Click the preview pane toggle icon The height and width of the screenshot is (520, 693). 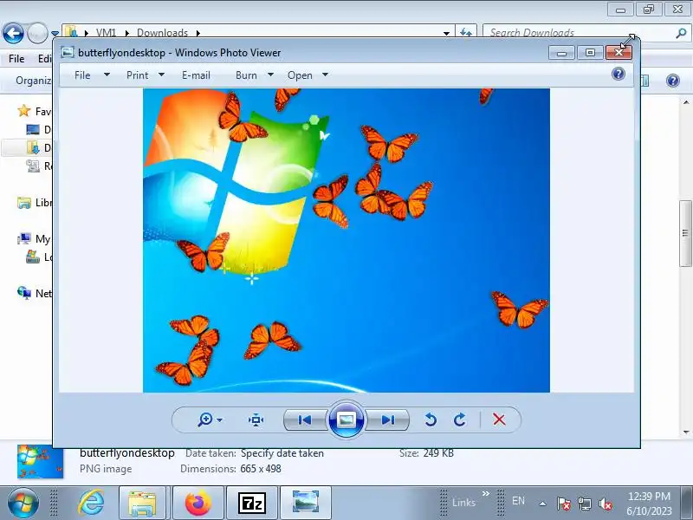(644, 81)
